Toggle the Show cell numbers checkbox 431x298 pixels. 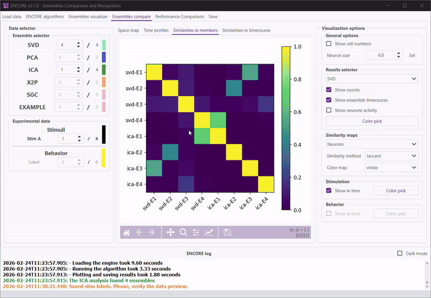click(x=329, y=44)
